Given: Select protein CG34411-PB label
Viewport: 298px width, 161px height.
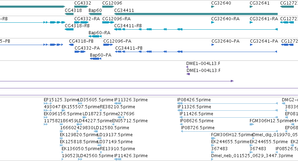Looking at the screenshot, I should click(129, 48).
